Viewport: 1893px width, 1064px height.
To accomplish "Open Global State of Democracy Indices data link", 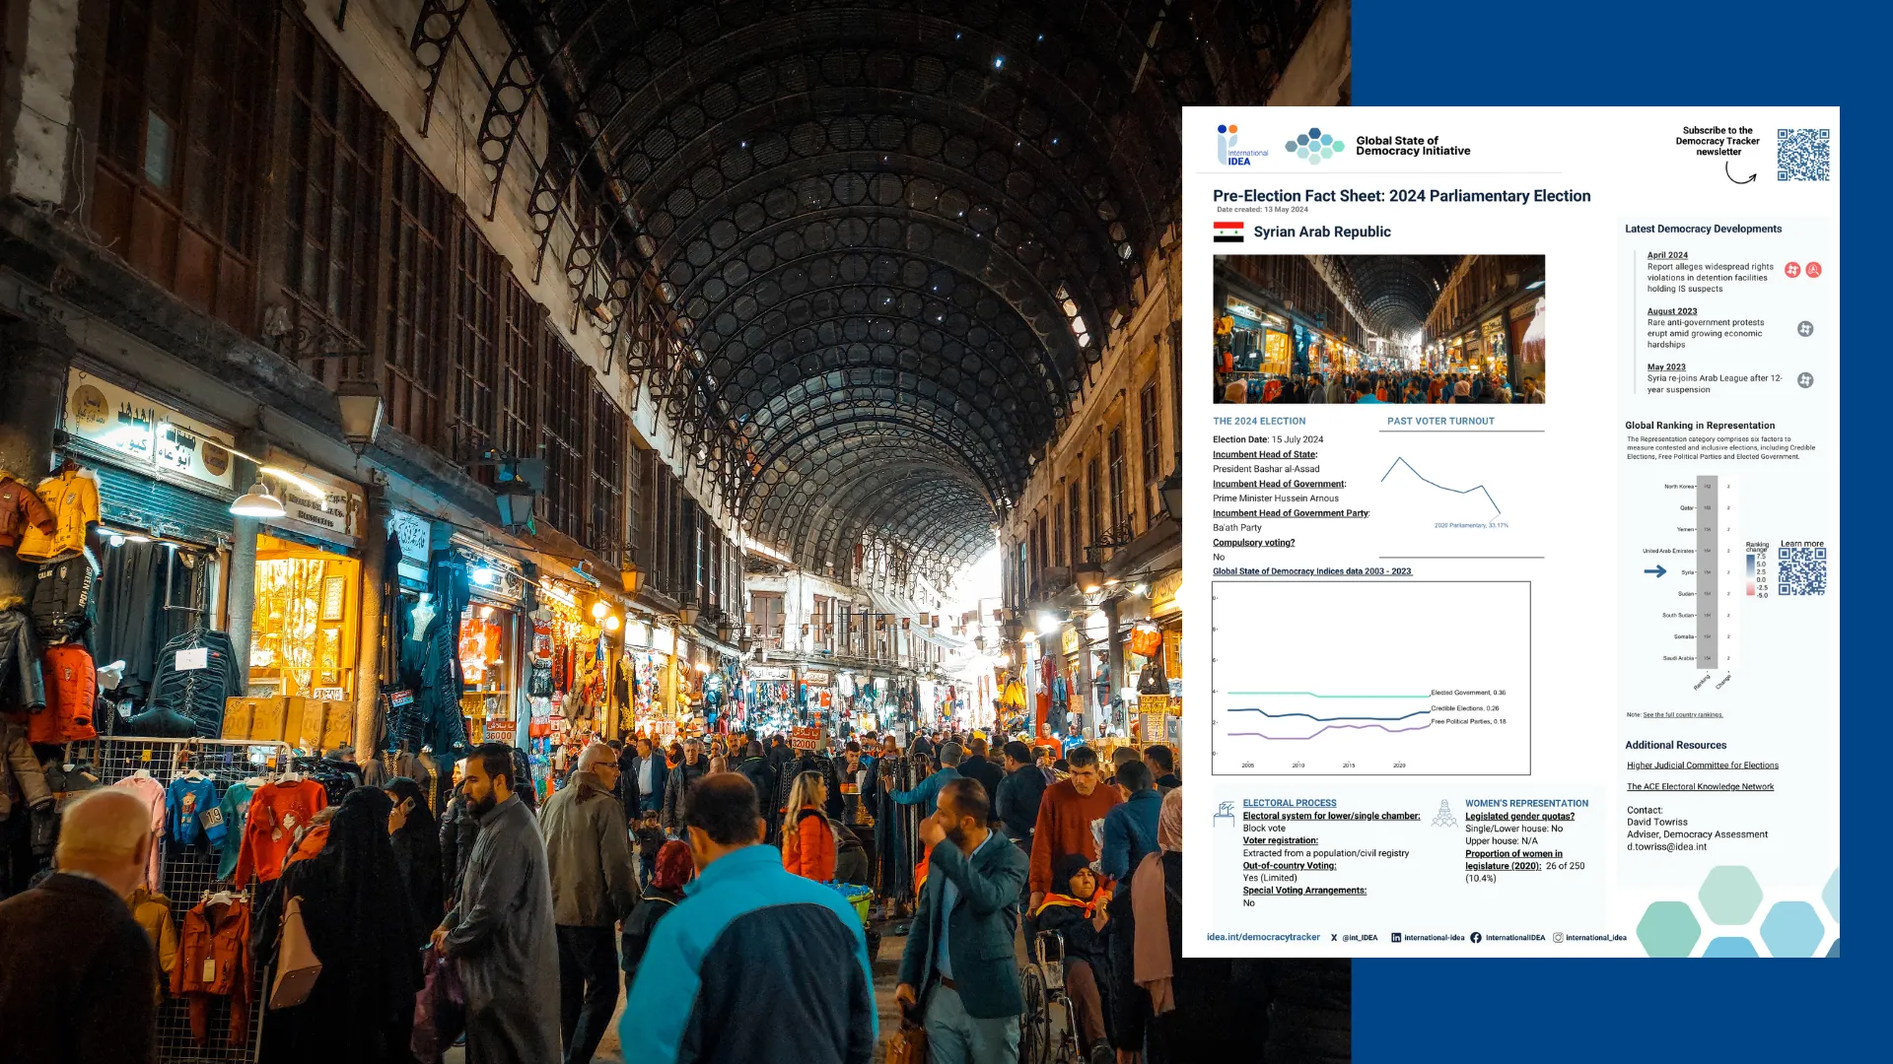I will click(x=1312, y=571).
